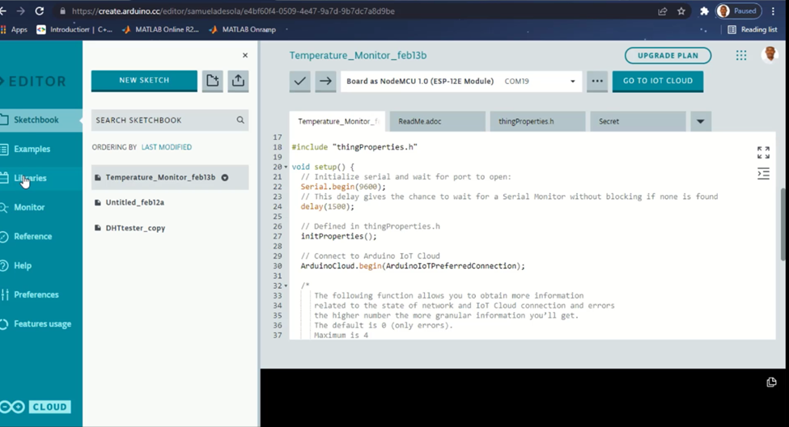
Task: Click the copy console output icon
Action: (771, 383)
